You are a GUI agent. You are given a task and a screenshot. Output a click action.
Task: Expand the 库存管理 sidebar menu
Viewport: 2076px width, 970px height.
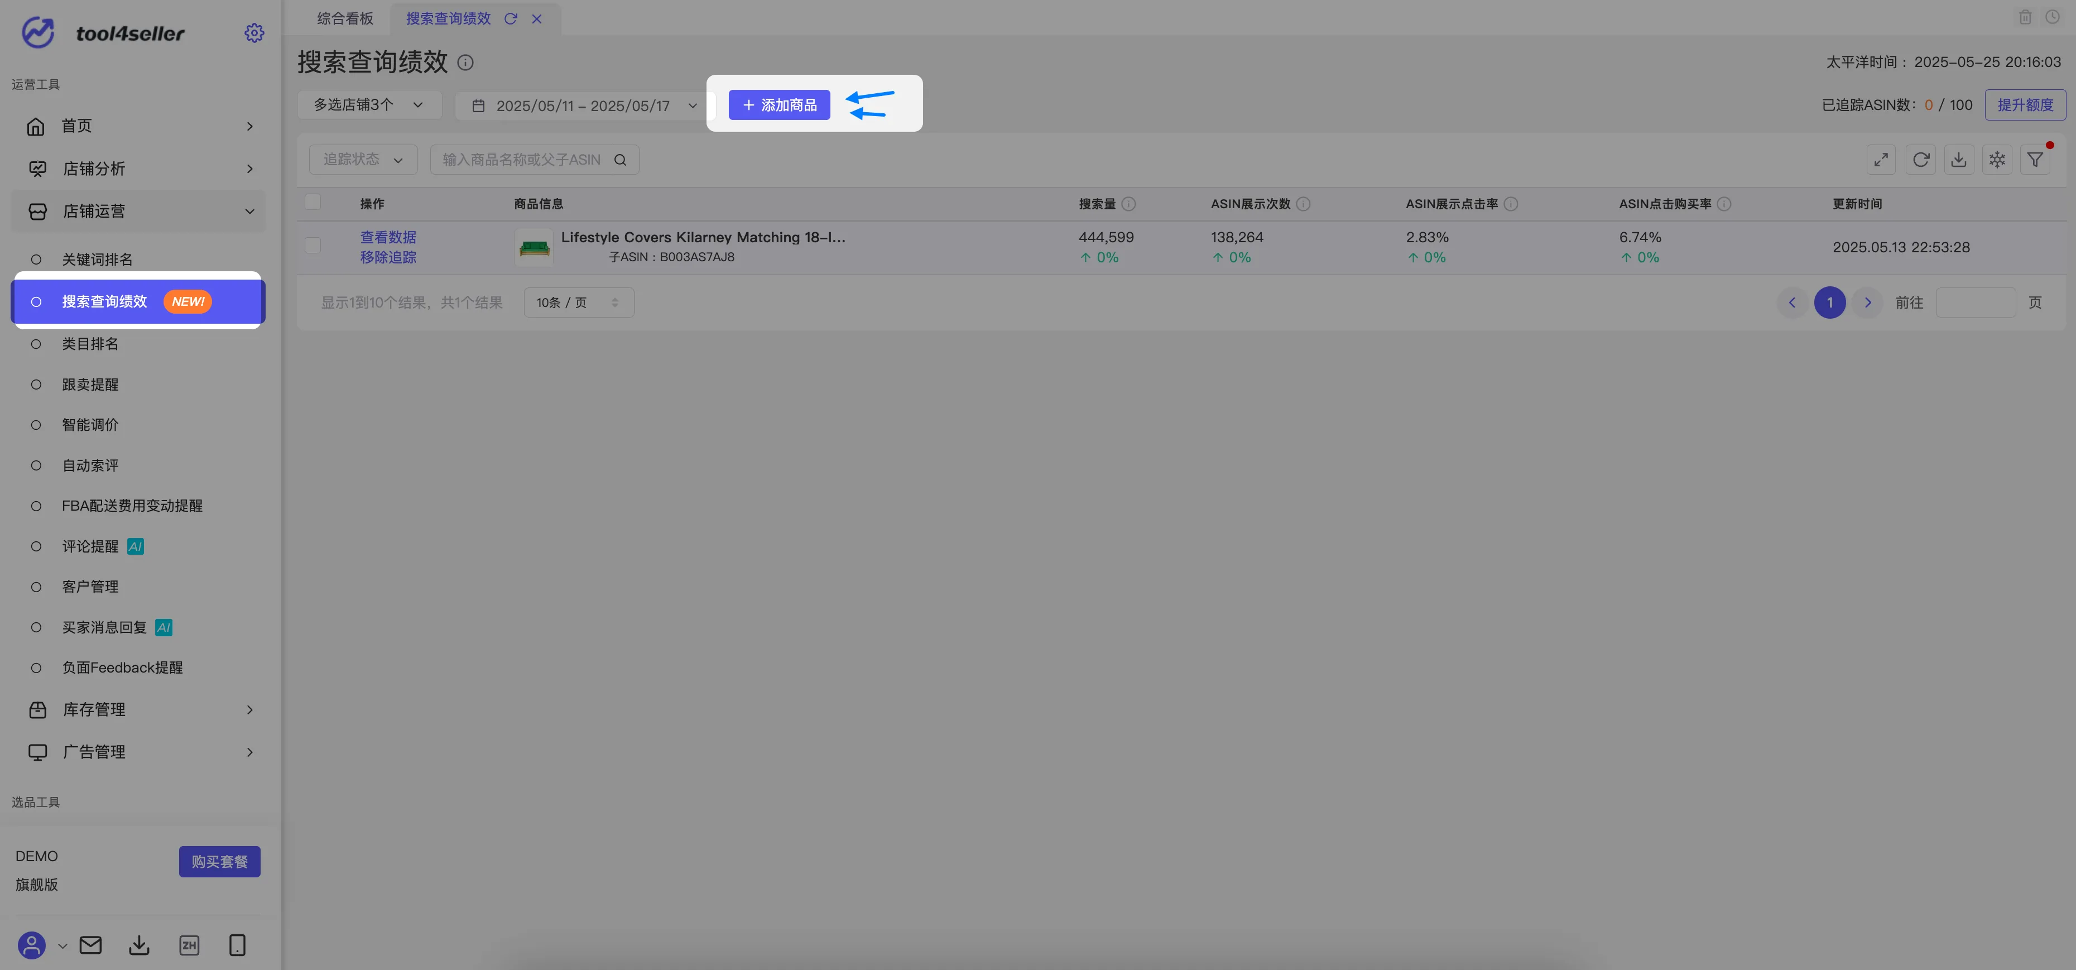138,710
